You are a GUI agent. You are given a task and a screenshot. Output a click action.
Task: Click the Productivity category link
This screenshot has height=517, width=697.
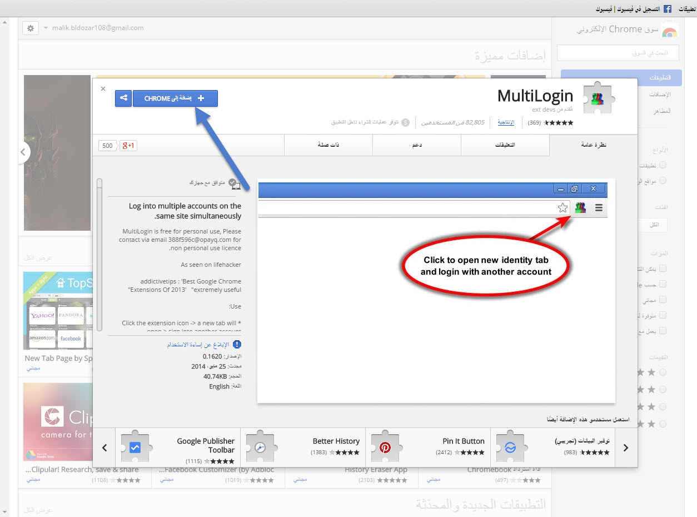[505, 122]
